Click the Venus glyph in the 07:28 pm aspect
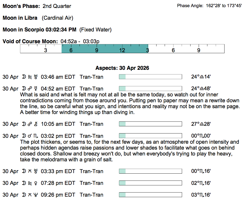Image resolution: width=246 pixels, height=202 pixels. click(36, 183)
